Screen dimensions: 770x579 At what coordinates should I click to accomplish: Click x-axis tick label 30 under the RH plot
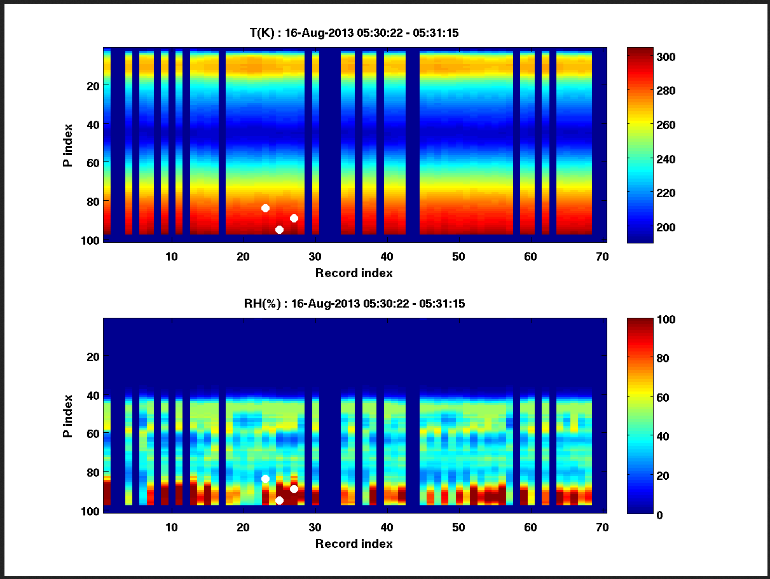coord(315,528)
